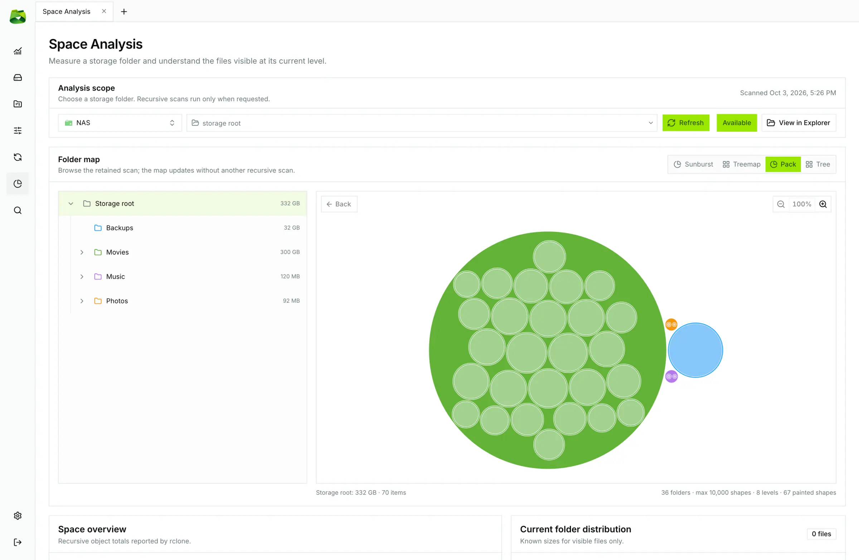Select the Photos folder name
Screen dimensions: 859x560
[117, 301]
